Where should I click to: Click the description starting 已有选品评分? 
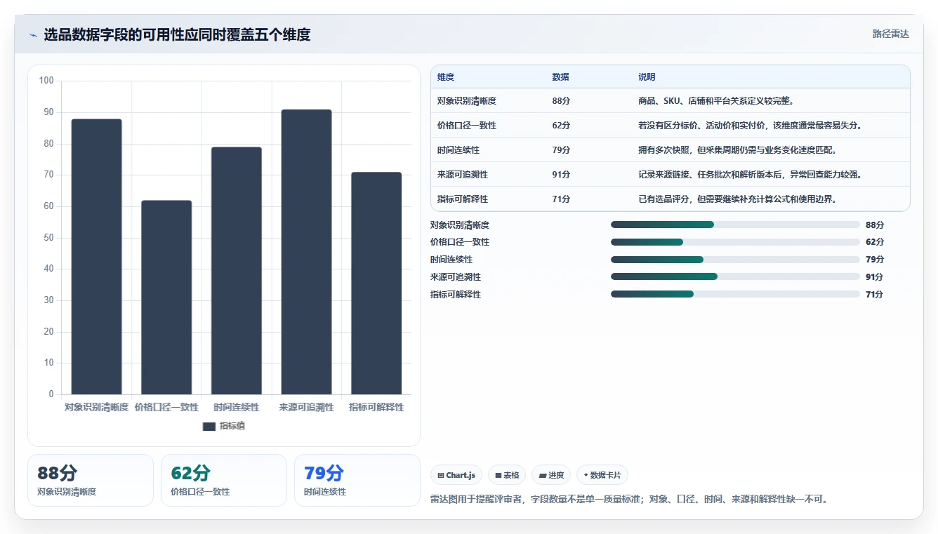pos(738,199)
